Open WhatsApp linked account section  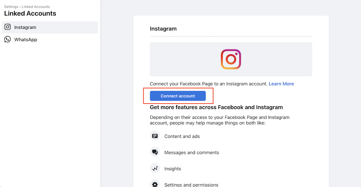click(x=50, y=40)
